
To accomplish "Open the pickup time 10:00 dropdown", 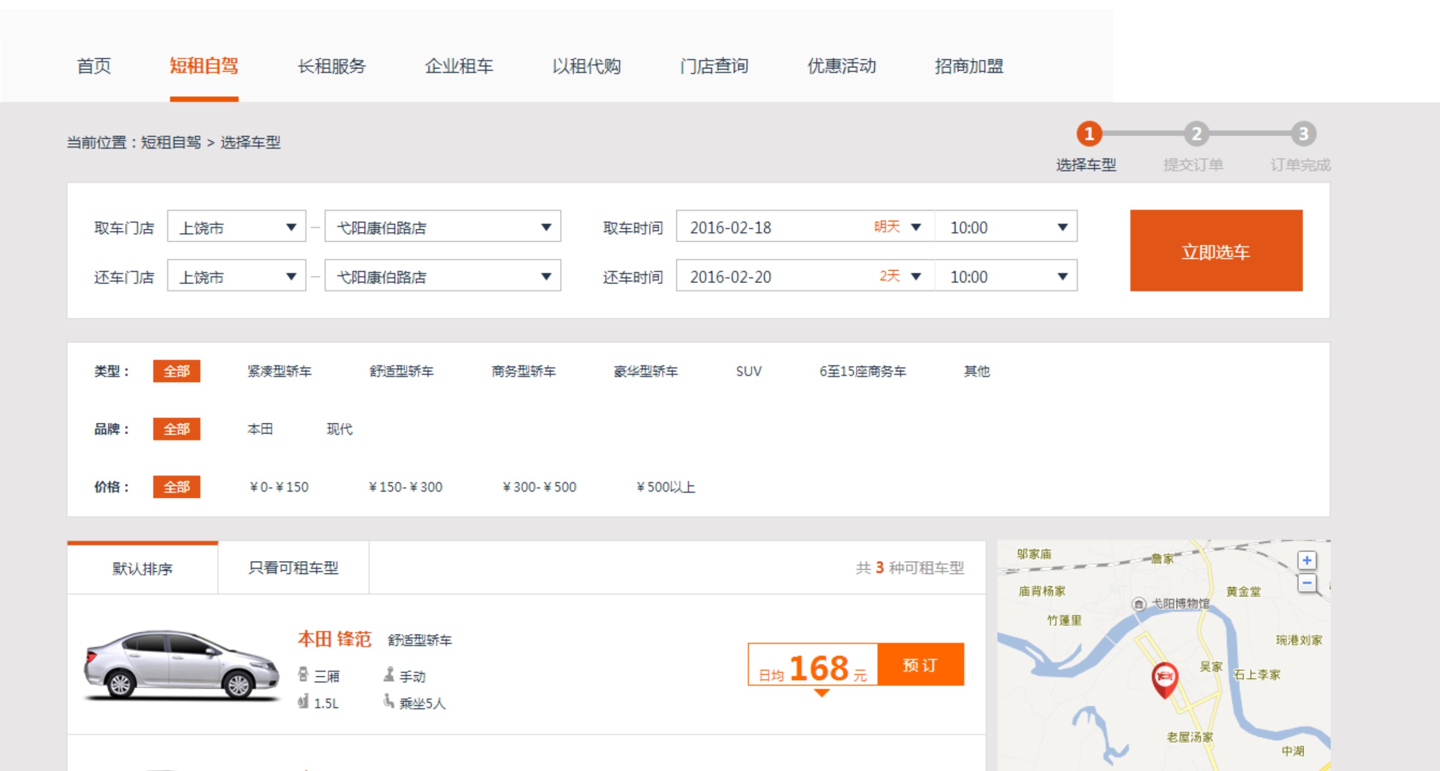I will coord(1005,227).
